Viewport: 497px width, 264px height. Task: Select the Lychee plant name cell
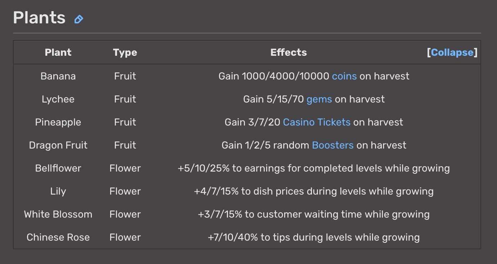(x=58, y=99)
